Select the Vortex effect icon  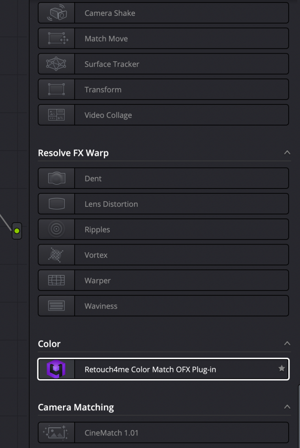point(56,255)
